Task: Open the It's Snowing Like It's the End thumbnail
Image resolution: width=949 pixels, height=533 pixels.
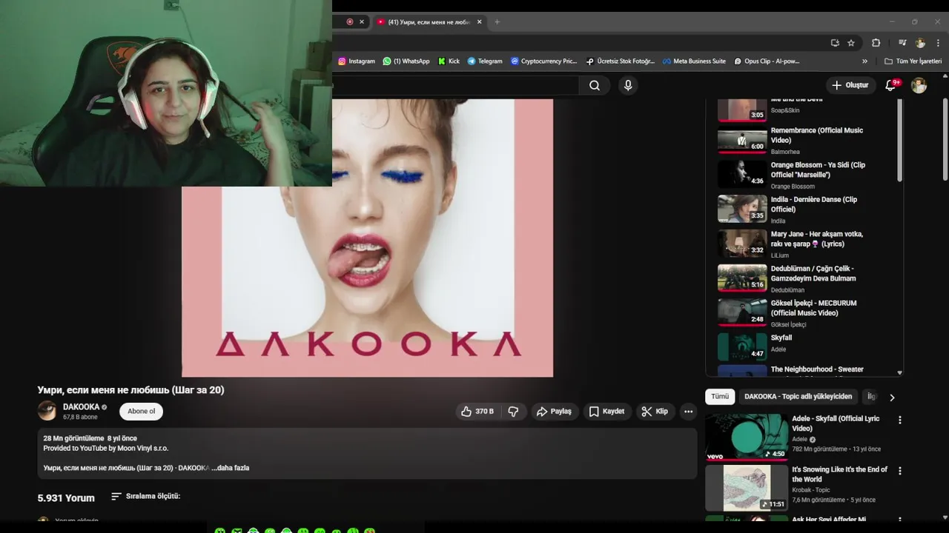Action: [x=747, y=488]
